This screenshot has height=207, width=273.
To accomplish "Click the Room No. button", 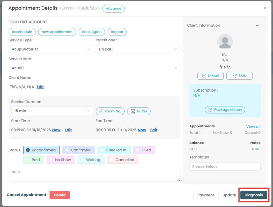I will (110, 111).
